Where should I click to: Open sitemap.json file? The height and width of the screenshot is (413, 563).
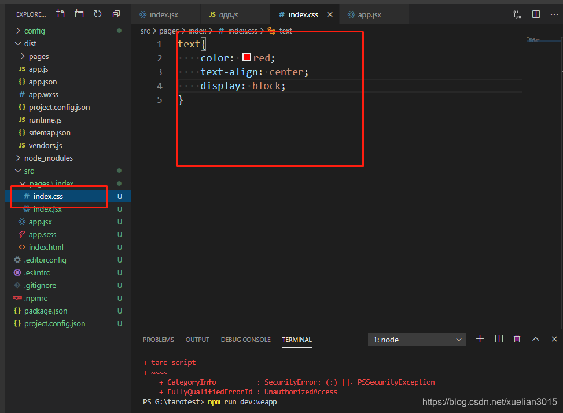[x=68, y=133]
